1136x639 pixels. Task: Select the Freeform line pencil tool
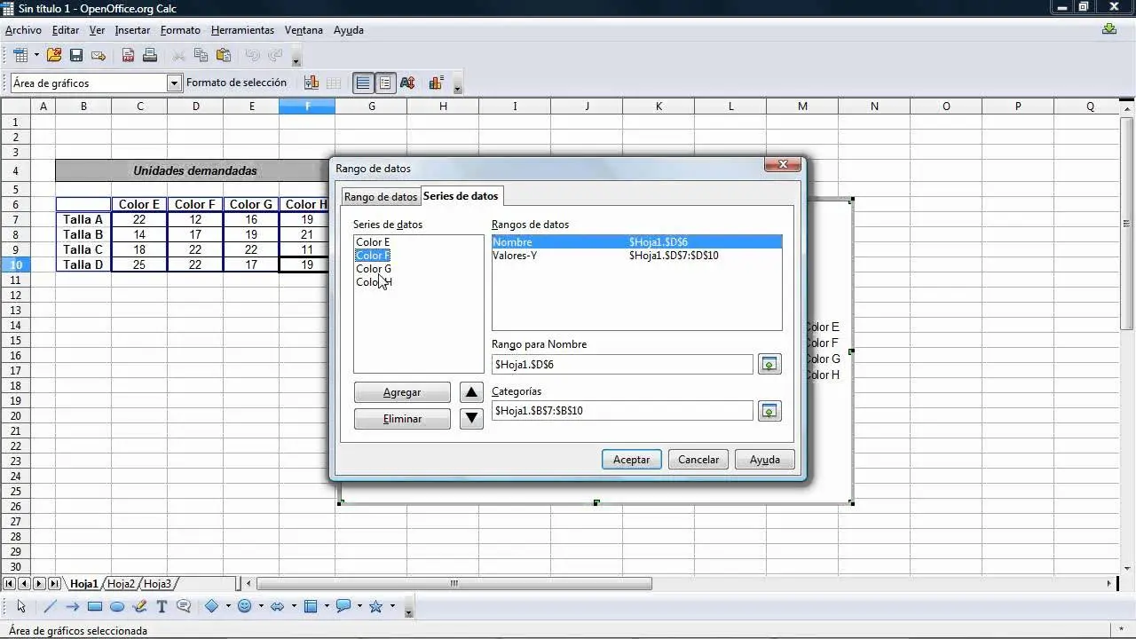pos(139,607)
